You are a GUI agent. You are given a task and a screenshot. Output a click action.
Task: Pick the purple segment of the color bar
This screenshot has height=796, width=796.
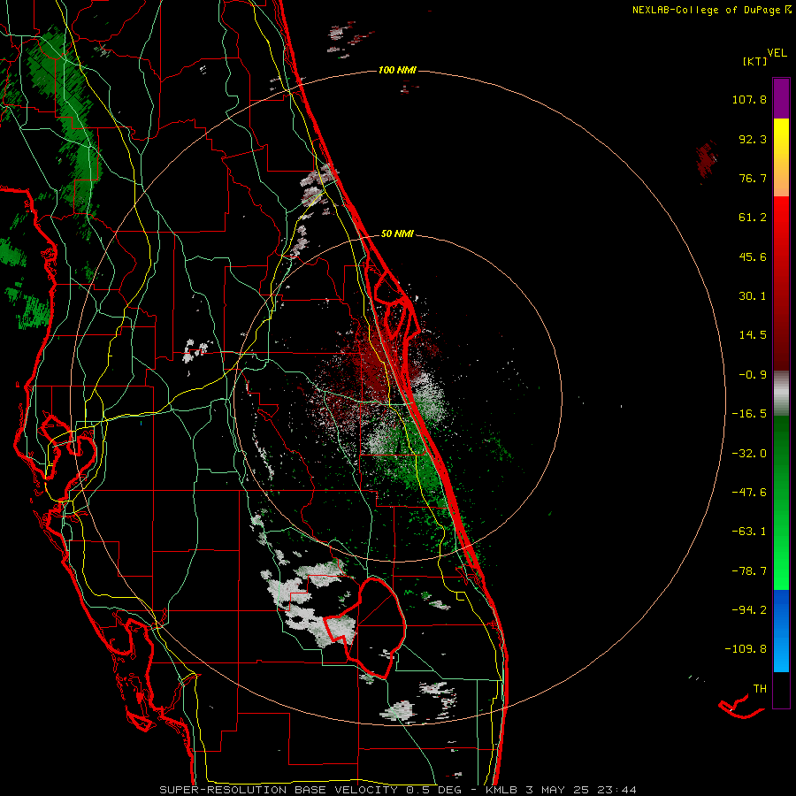[x=781, y=98]
